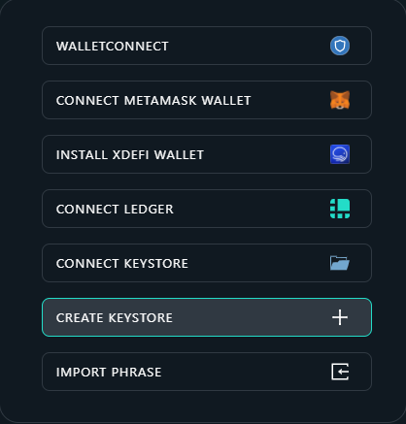Click the XDEFI wallet logo icon
Image resolution: width=406 pixels, height=424 pixels.
pos(340,154)
